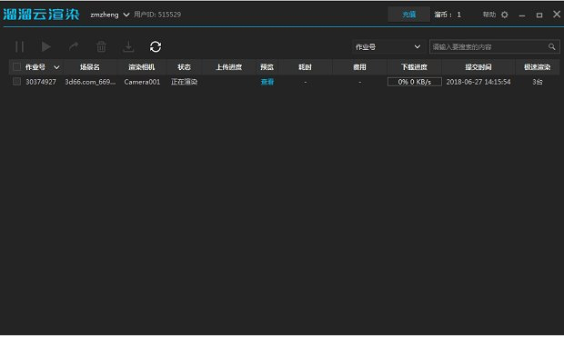Click the pause job toolbar icon
This screenshot has width=564, height=348.
19,46
